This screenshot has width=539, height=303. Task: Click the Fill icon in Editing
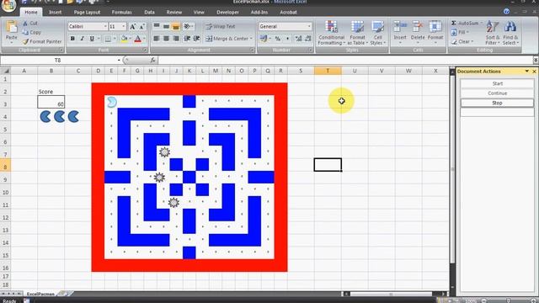click(454, 32)
